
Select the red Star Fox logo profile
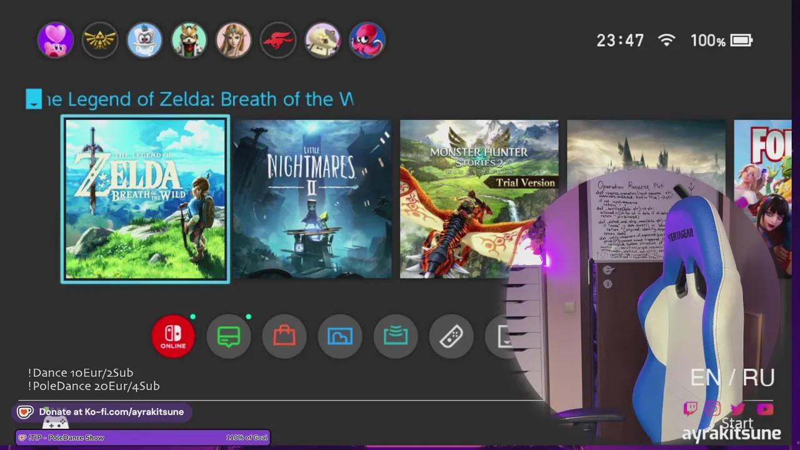point(278,41)
